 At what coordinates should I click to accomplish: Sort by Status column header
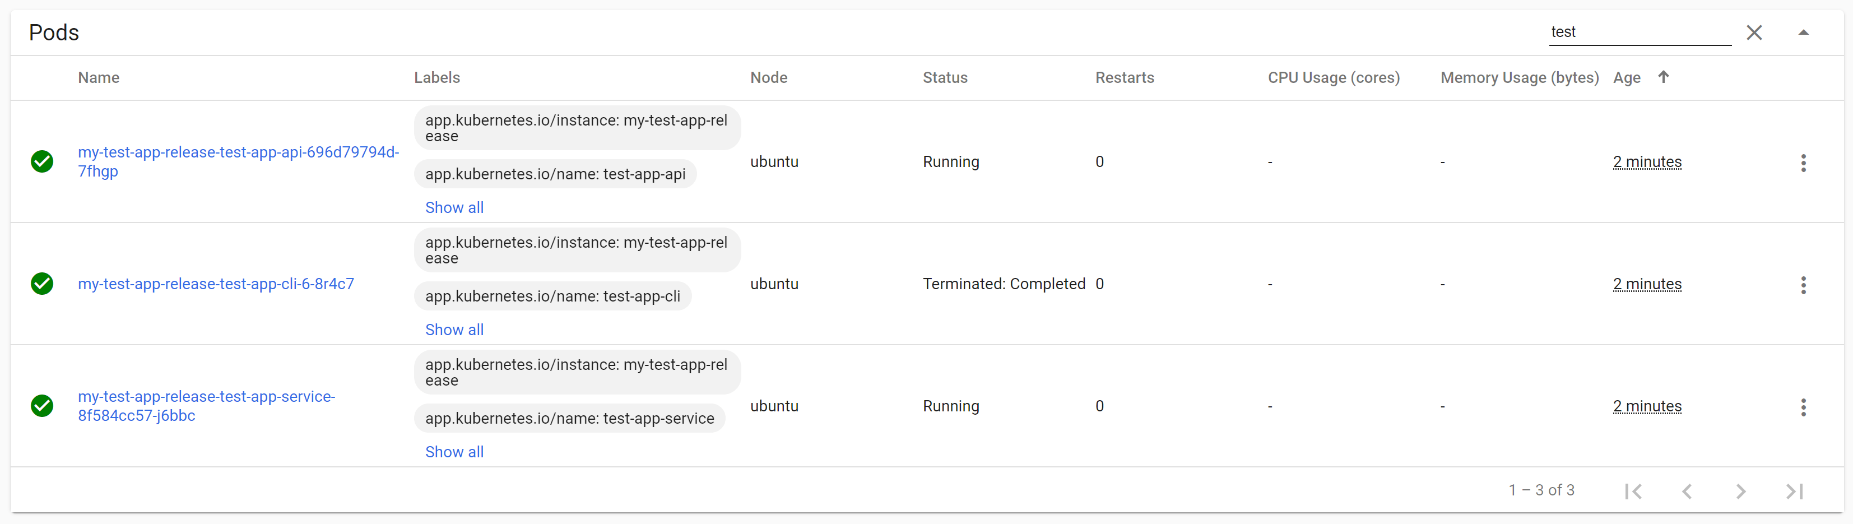[x=945, y=78]
